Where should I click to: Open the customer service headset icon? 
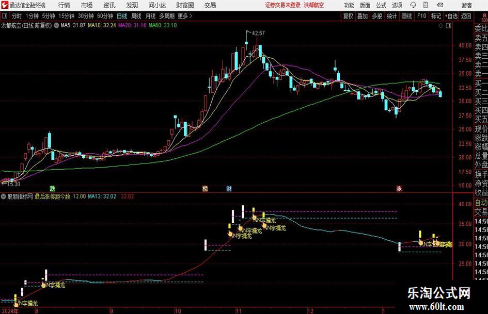[x=413, y=5]
